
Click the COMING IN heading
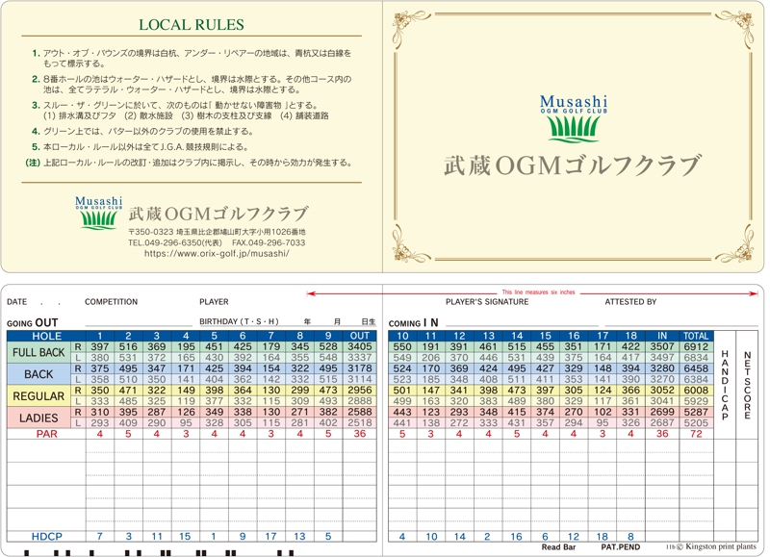[414, 323]
